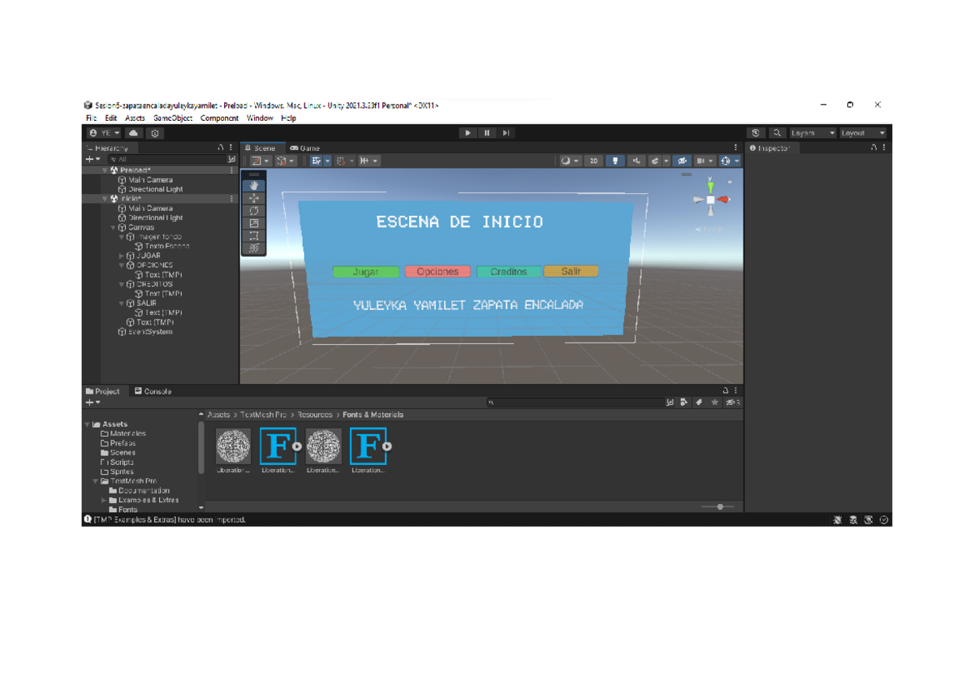
Task: Click the Pause button in the toolbar
Action: click(x=487, y=132)
